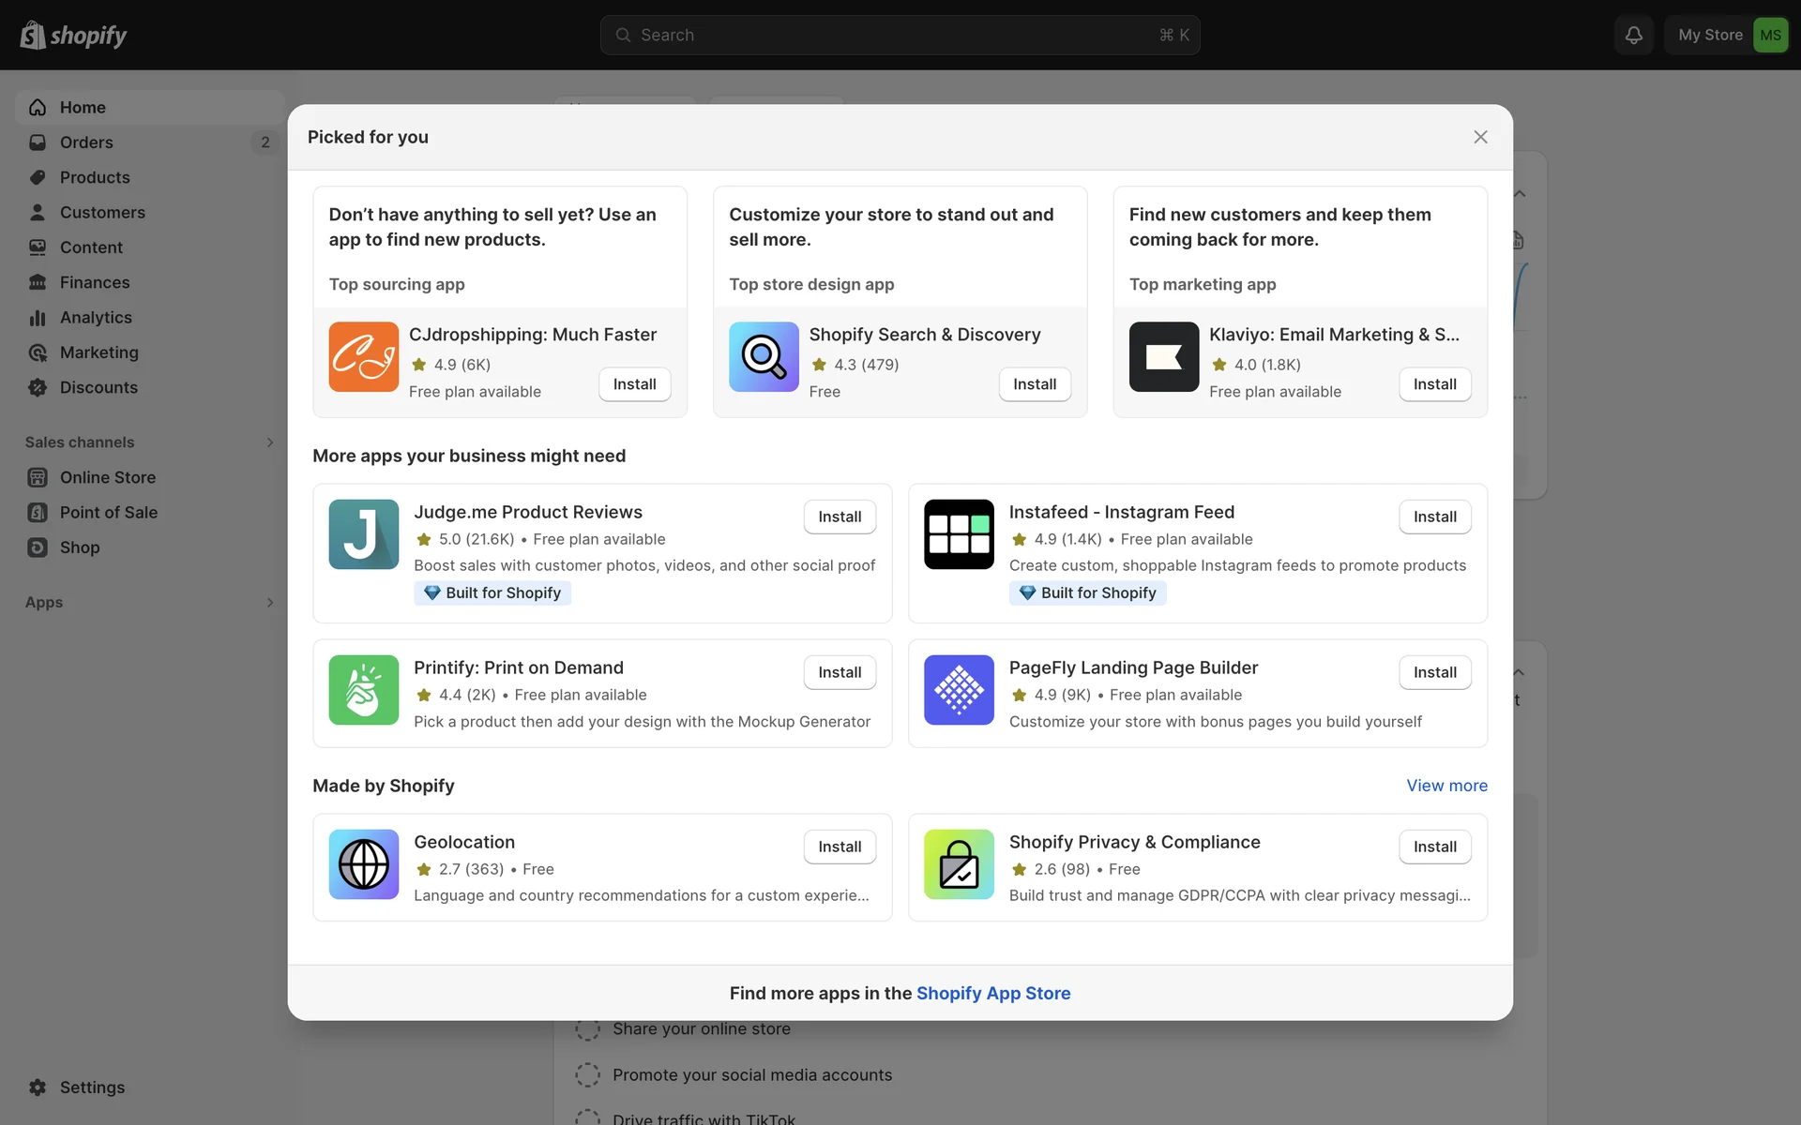Toggle the Share your online store task circle
This screenshot has height=1125, width=1801.
pos(587,1028)
